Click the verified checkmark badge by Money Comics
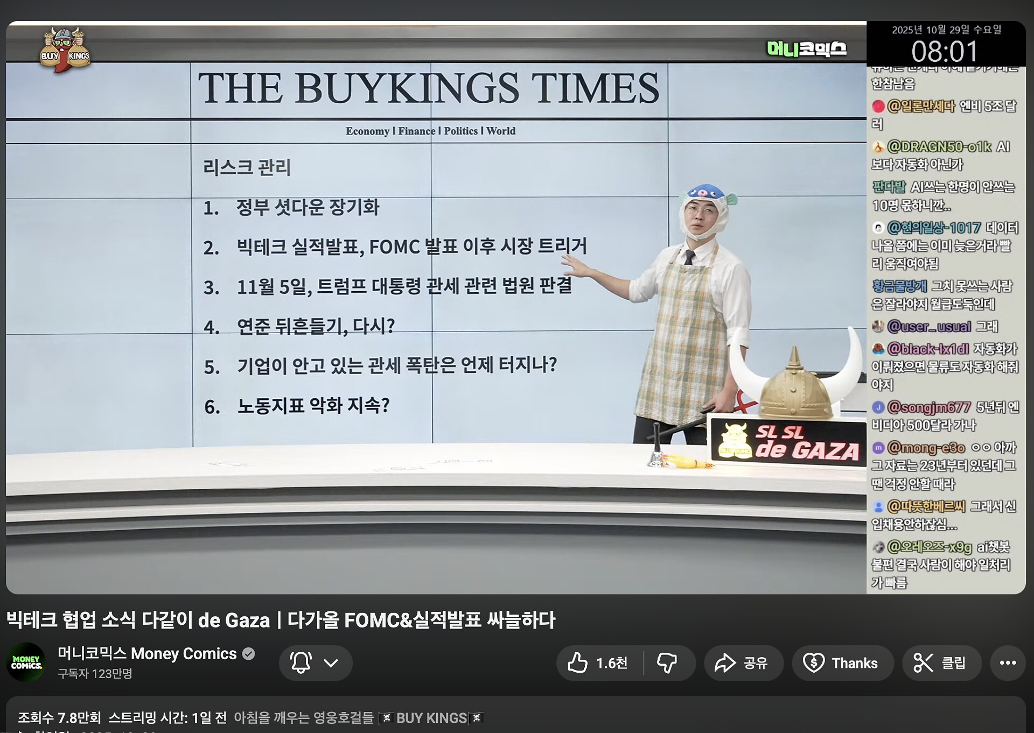 248,653
